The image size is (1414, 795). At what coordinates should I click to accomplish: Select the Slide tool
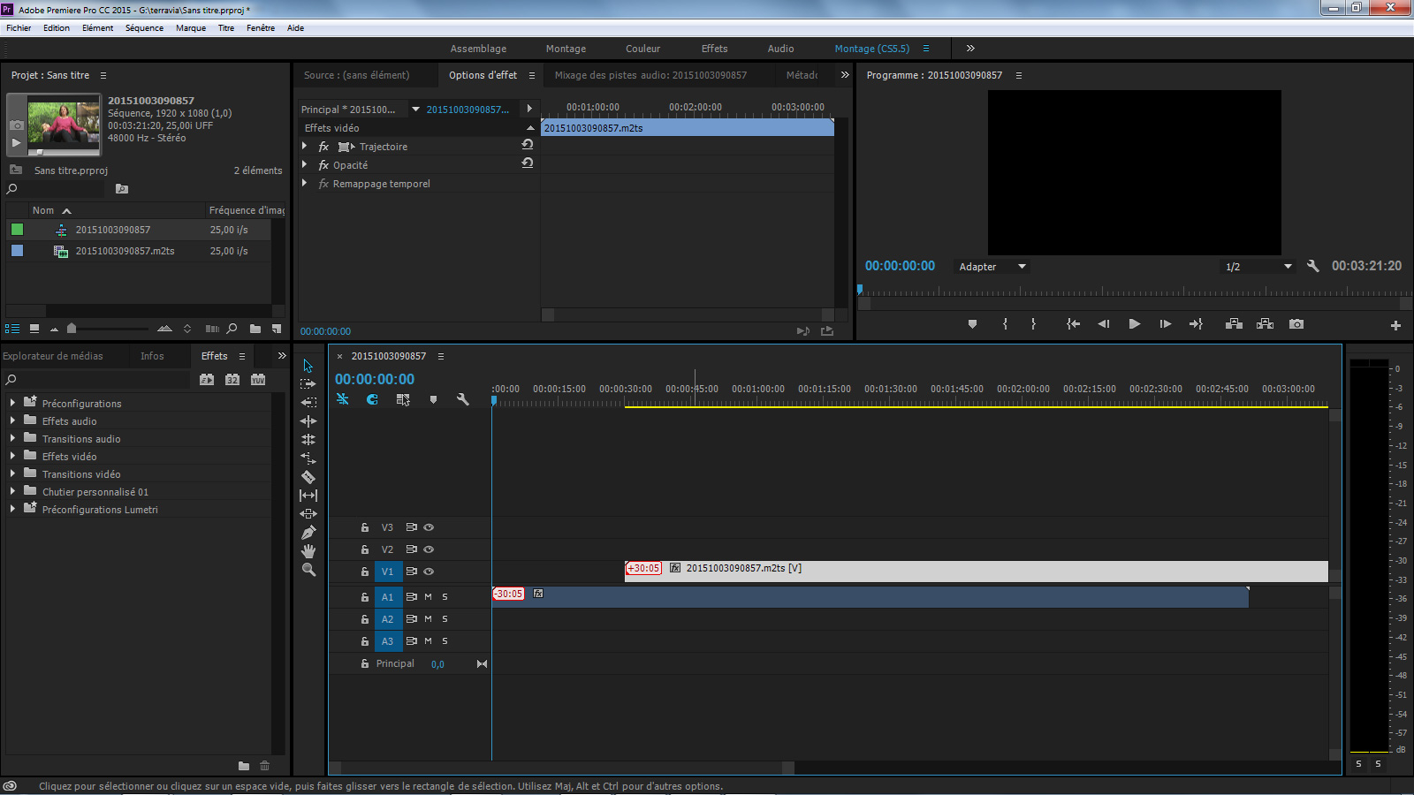point(308,514)
